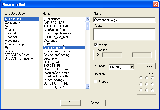Viewport: 160px width, 110px height.
Task: Click the Cancel button
Action: [95, 103]
